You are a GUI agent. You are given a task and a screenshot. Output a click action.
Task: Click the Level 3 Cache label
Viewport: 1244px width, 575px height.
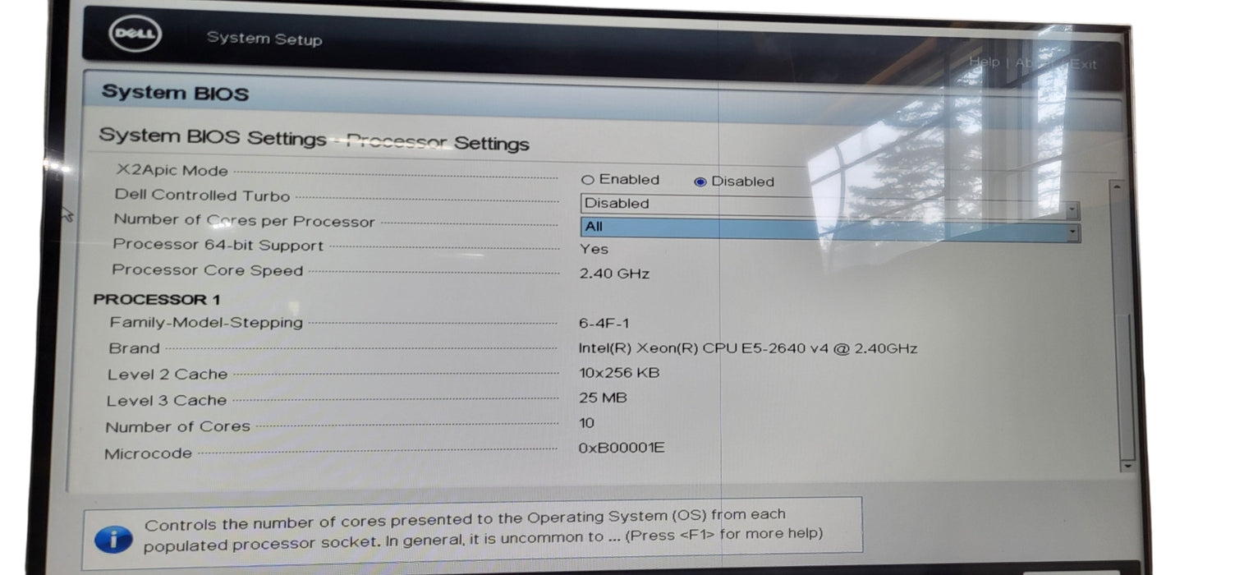point(166,401)
